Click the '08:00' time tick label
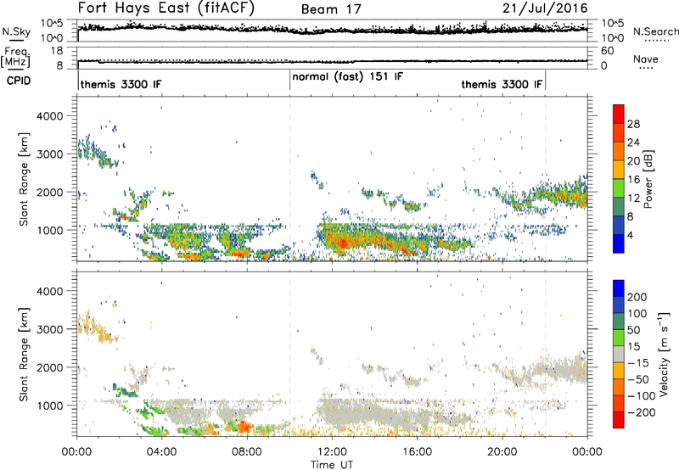 click(x=247, y=452)
